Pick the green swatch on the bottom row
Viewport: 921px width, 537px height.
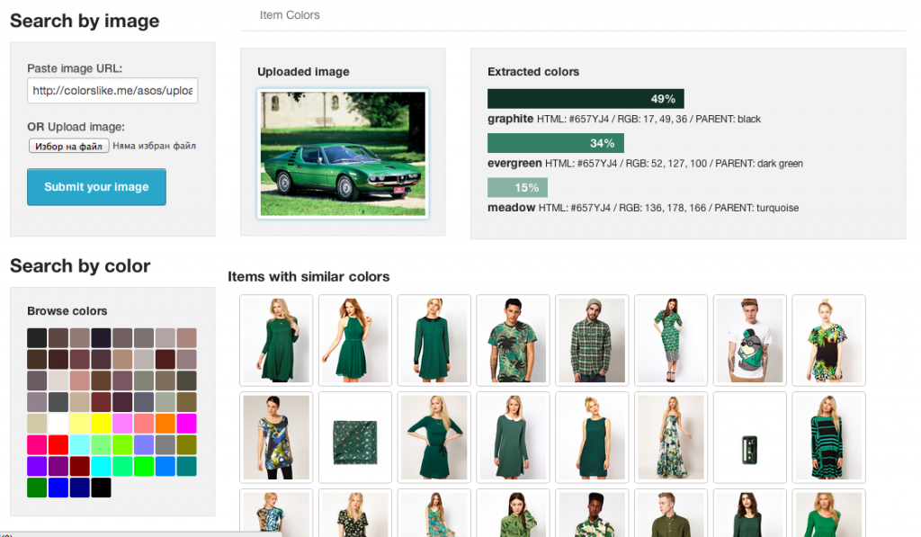click(x=36, y=488)
